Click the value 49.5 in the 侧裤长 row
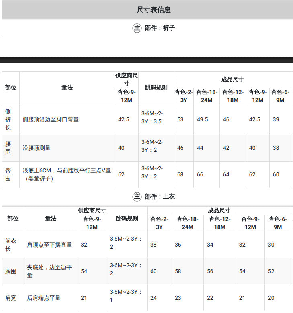 [x=203, y=119]
